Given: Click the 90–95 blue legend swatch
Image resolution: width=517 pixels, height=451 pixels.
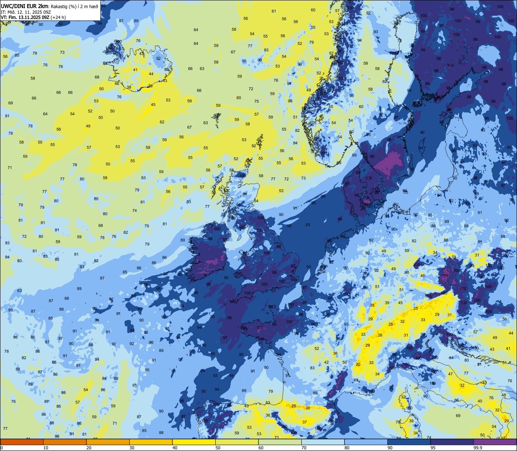Looking at the screenshot, I should click(x=409, y=442).
